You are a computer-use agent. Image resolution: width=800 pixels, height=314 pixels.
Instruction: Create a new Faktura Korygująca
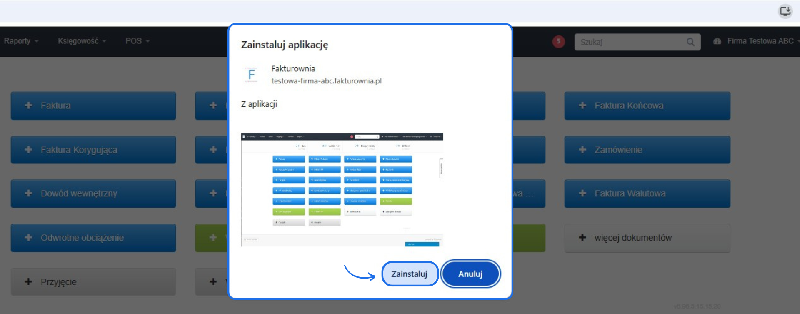click(93, 150)
